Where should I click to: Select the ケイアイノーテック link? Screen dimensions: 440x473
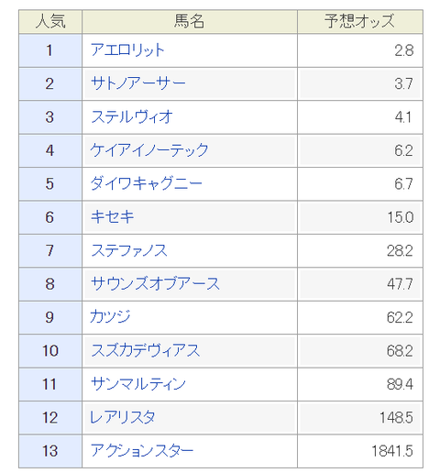point(149,150)
